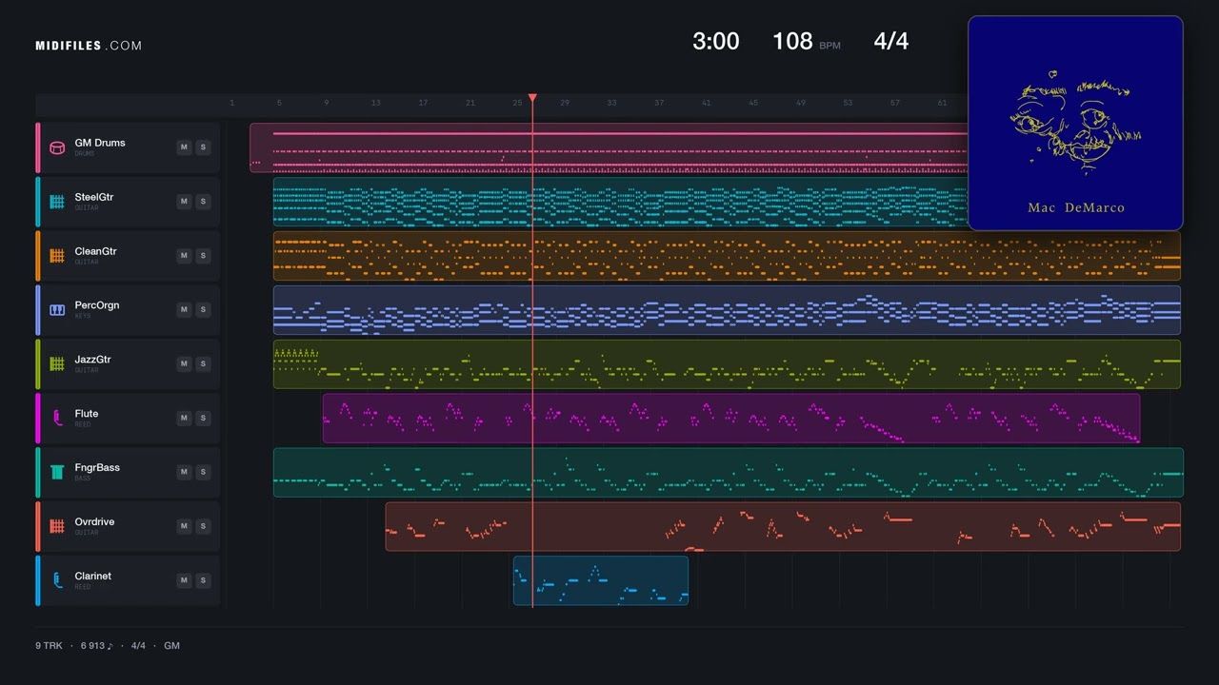Screen dimensions: 1219x685
Task: Click the Ovrdrive red MIDI clip
Action: [x=783, y=526]
